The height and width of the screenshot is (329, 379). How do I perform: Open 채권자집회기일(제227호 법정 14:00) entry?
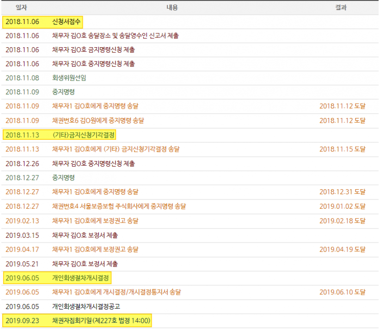(101, 321)
